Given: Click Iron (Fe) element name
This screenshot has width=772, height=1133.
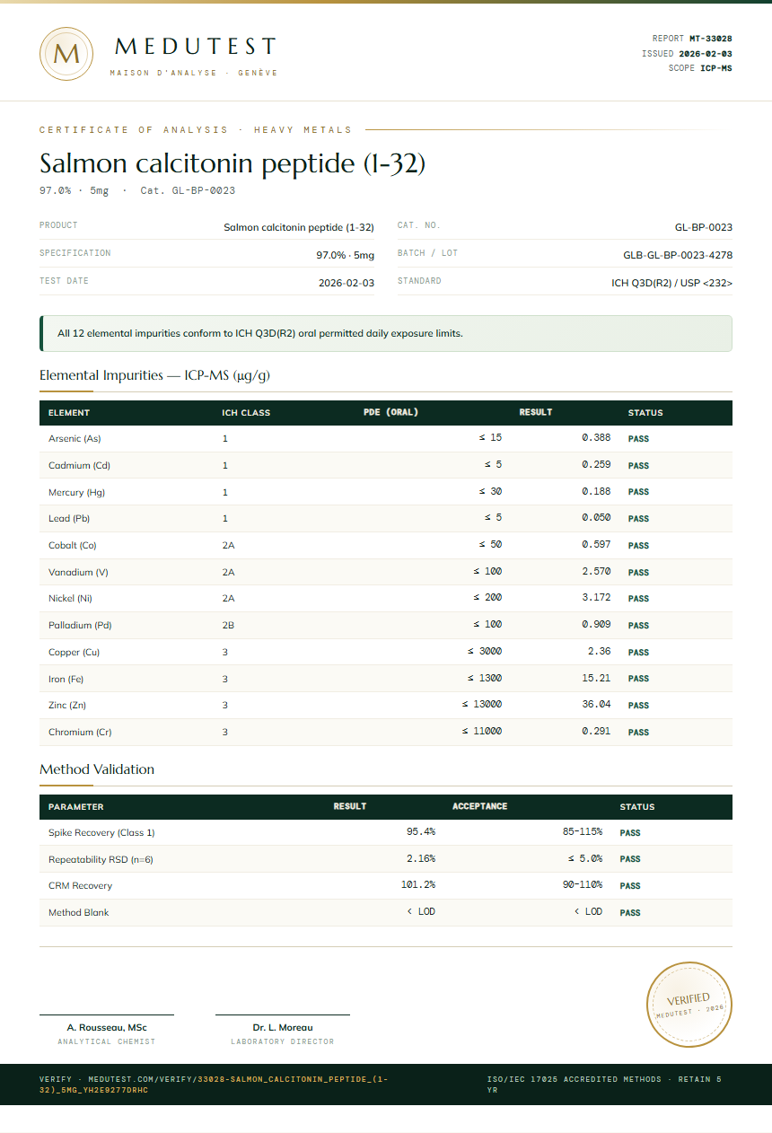Looking at the screenshot, I should pos(66,680).
